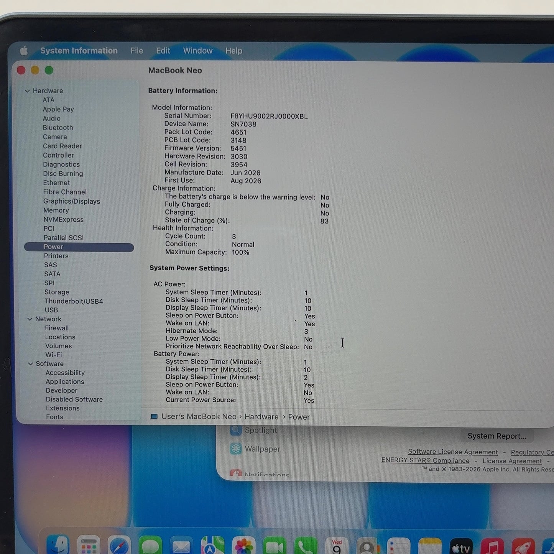
Task: Select Firewall under Network
Action: 57,328
